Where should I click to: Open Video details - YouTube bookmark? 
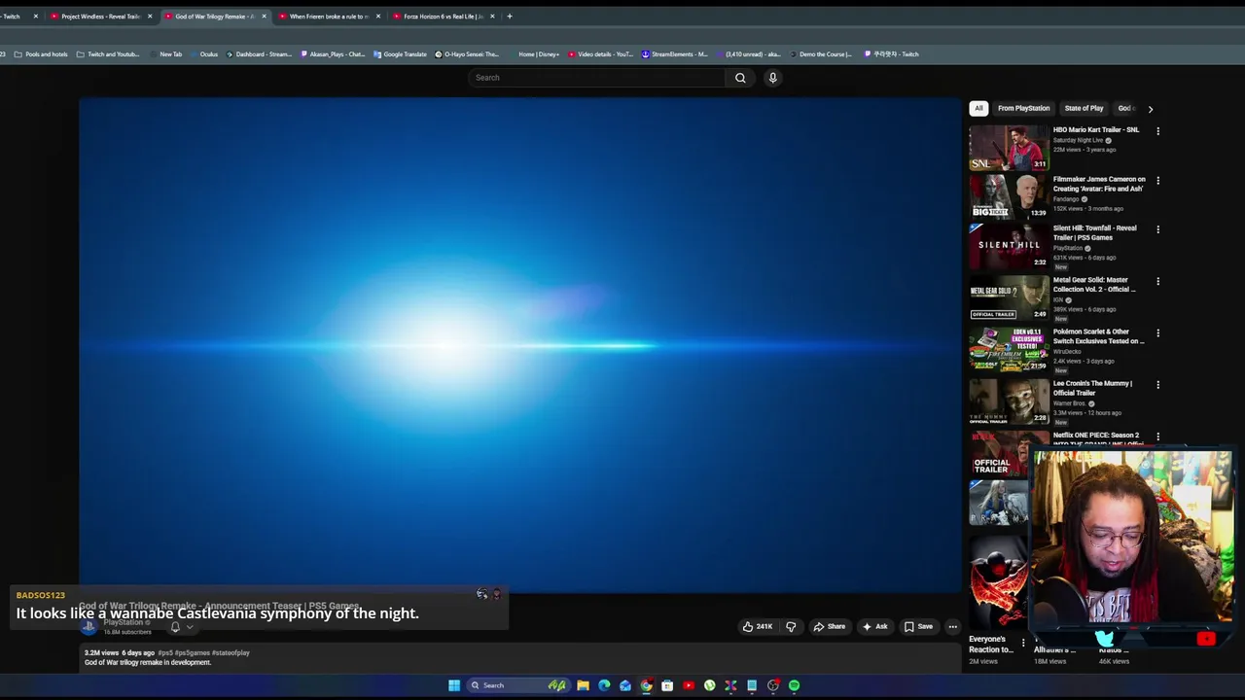pos(601,54)
